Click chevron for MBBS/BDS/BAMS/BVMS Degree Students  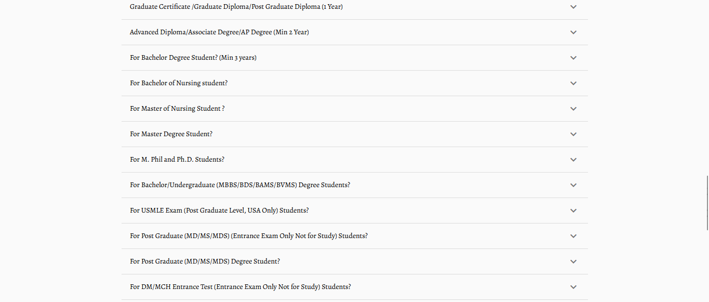(x=573, y=185)
